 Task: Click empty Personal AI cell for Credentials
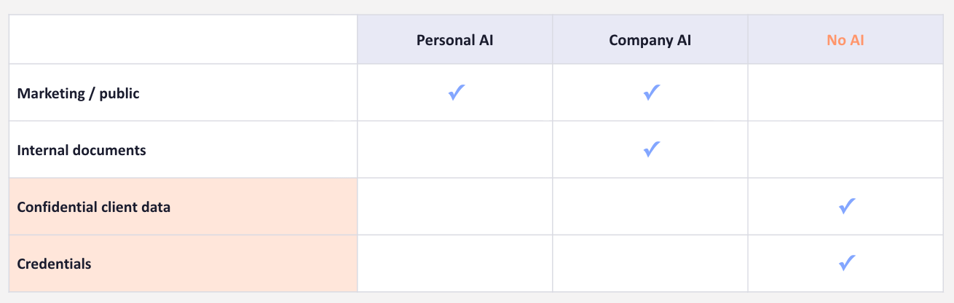tap(455, 263)
